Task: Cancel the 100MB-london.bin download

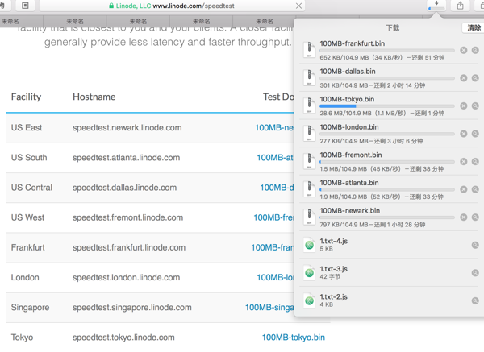Action: click(463, 134)
